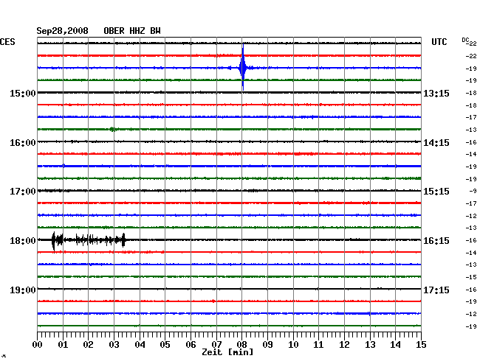The height and width of the screenshot is (364, 480).
Task: Click the 15:15 UTC time label
Action: pos(436,192)
